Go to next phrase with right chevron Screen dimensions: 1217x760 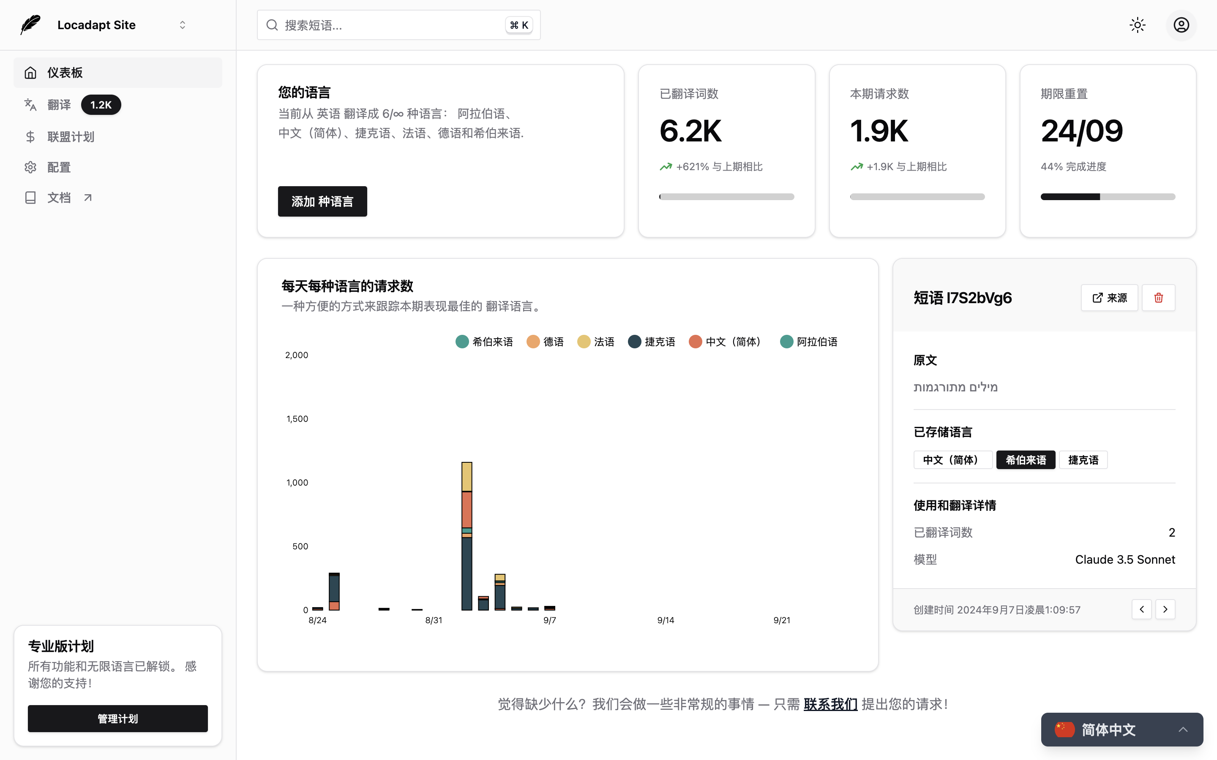pos(1165,609)
